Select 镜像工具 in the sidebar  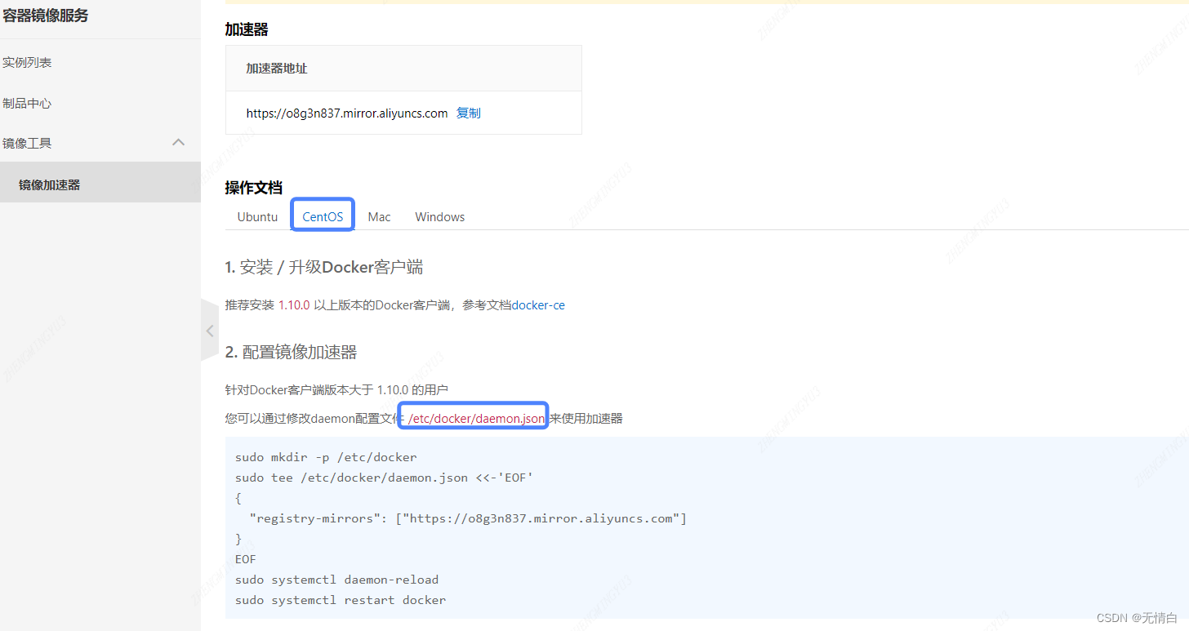pyautogui.click(x=27, y=143)
